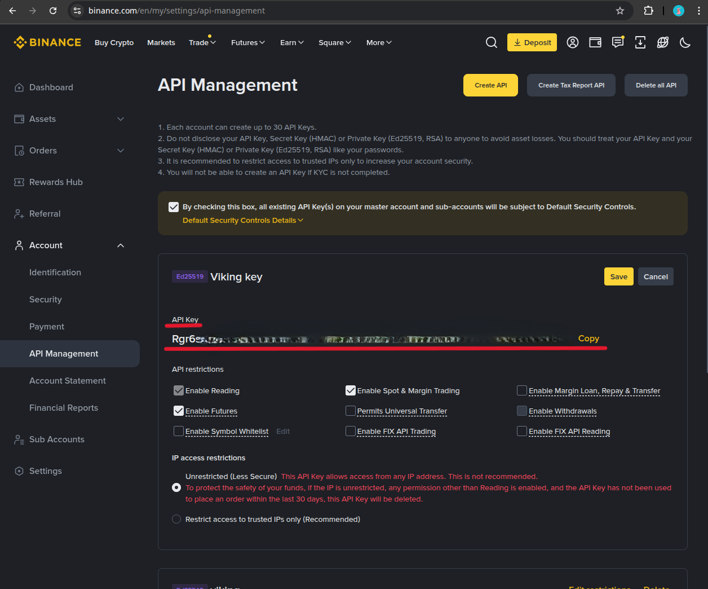Open Financial Reports in sidebar
The image size is (708, 589).
click(64, 408)
